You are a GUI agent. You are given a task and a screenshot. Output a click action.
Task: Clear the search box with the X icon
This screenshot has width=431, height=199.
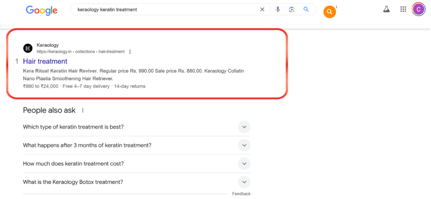coord(262,10)
